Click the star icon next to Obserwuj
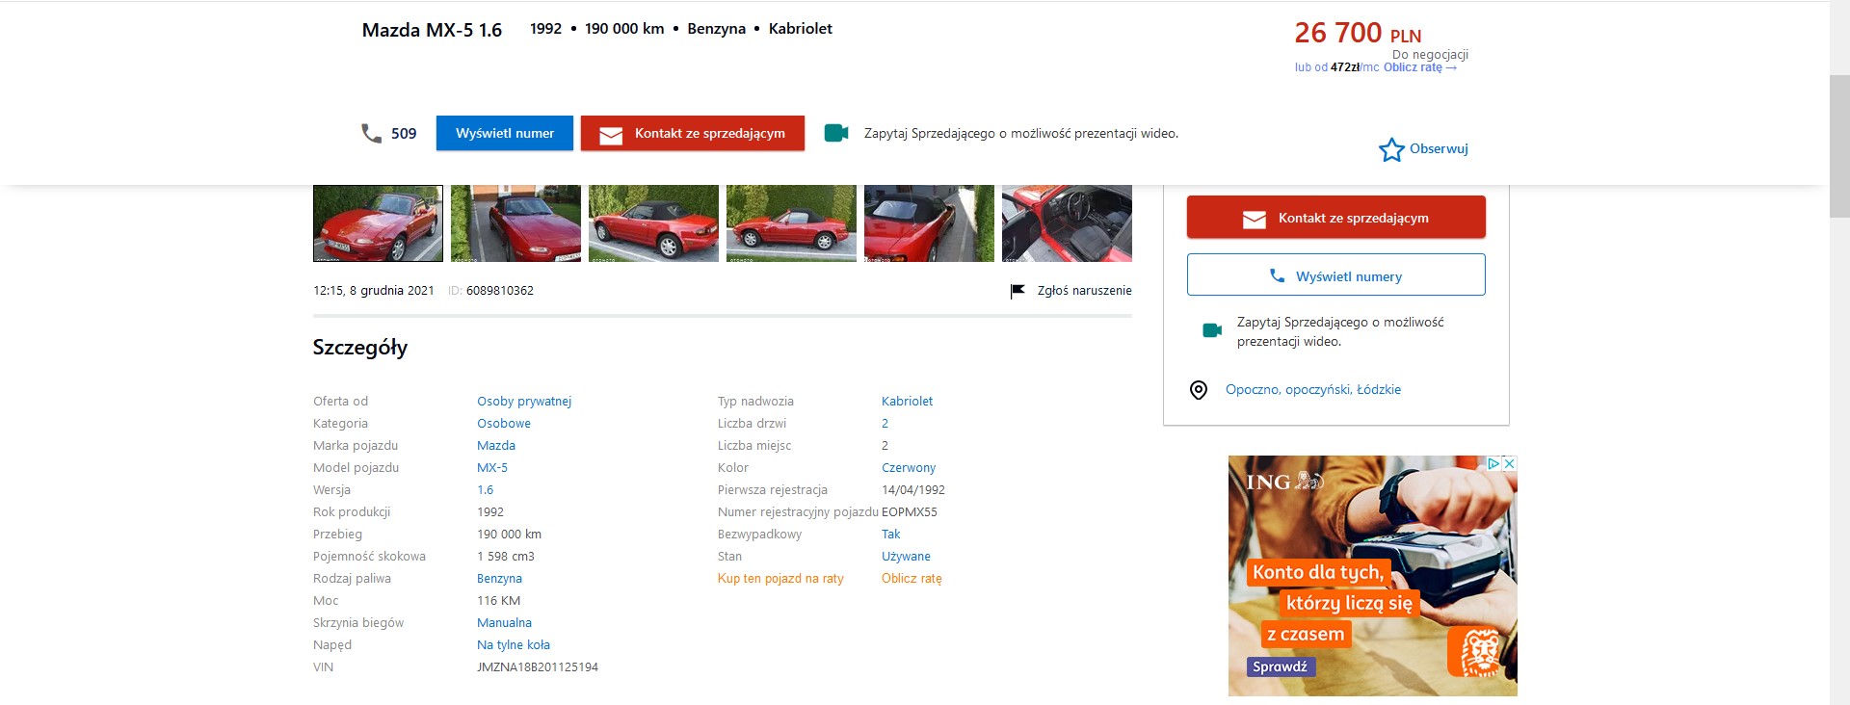 click(x=1391, y=149)
